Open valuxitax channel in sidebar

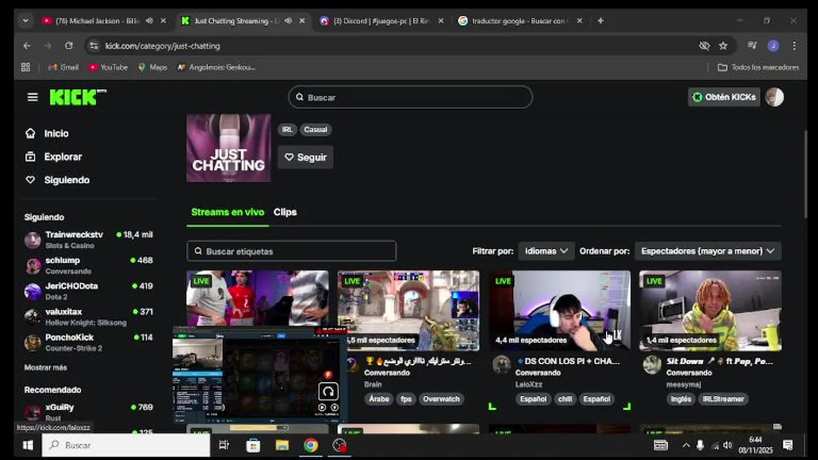[x=88, y=316]
